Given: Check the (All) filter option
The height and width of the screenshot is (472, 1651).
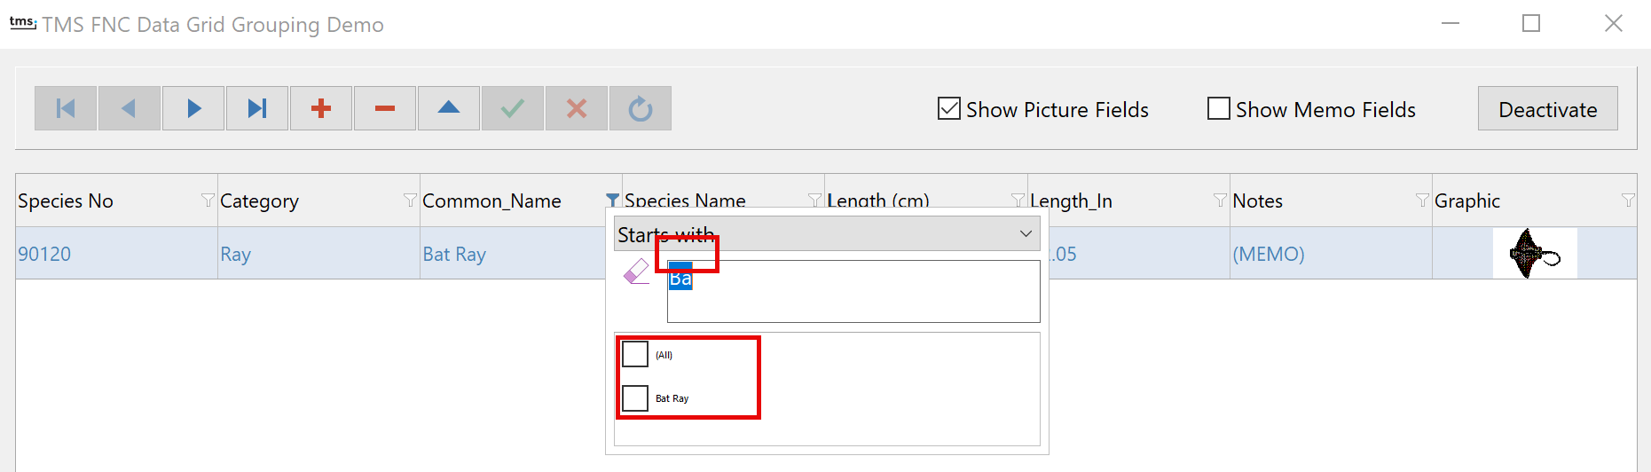Looking at the screenshot, I should pos(635,354).
